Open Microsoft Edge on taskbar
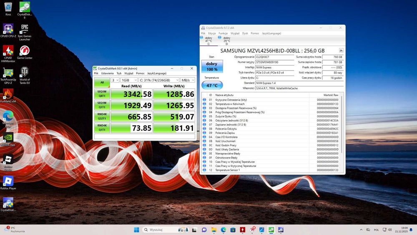The image size is (417, 235). (224, 230)
